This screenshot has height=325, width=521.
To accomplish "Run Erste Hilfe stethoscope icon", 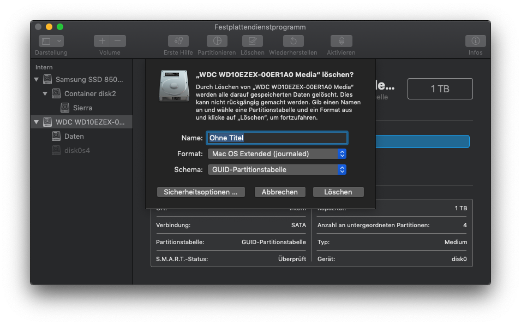I will [x=178, y=41].
